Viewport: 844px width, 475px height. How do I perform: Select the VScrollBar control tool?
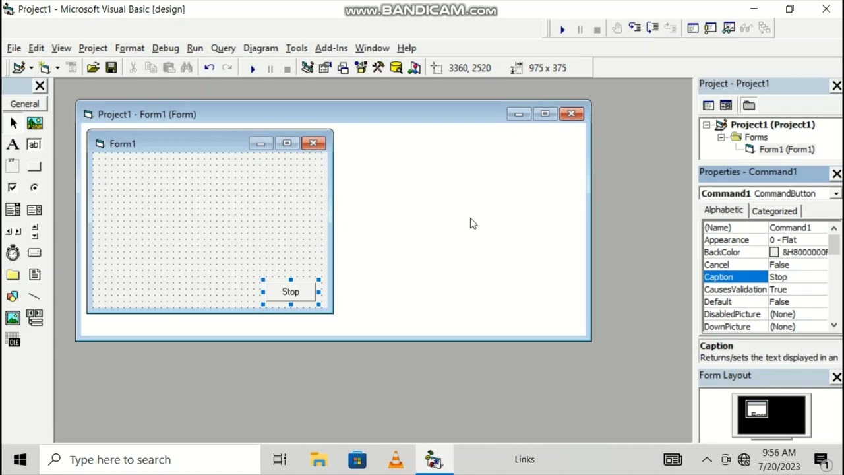click(34, 232)
